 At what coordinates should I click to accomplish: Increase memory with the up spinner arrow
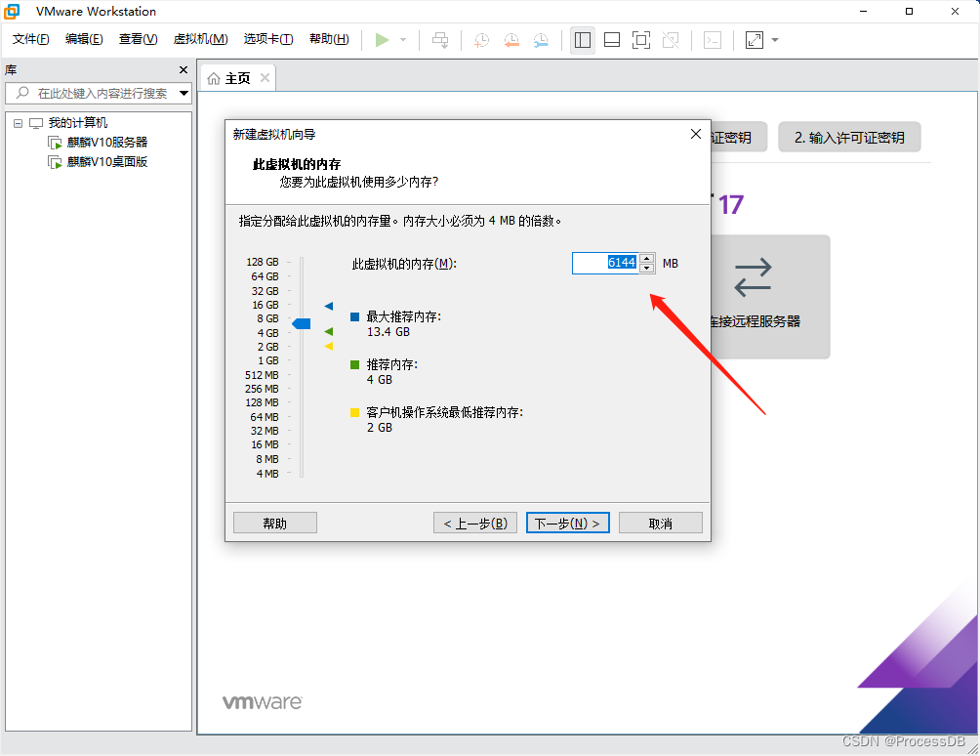pyautogui.click(x=647, y=258)
